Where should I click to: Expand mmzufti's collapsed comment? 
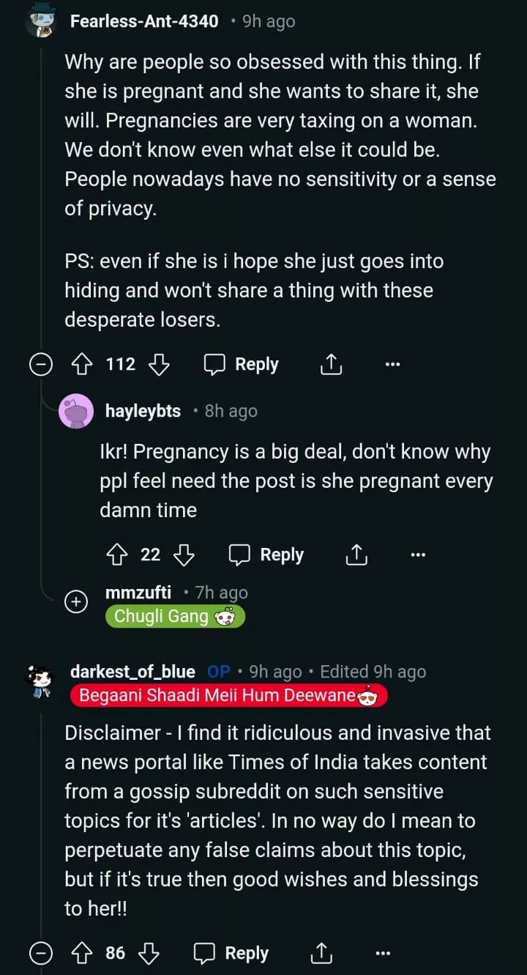[x=76, y=601]
